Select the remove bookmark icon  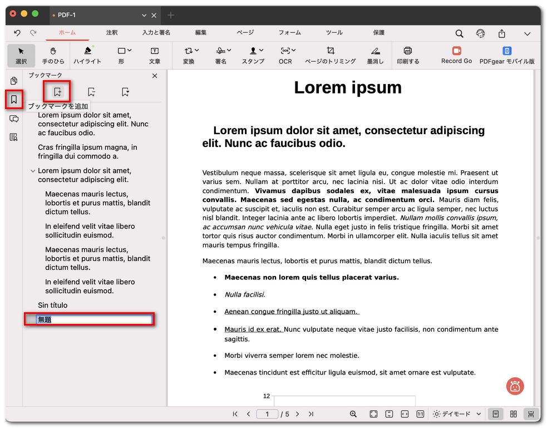coord(91,92)
